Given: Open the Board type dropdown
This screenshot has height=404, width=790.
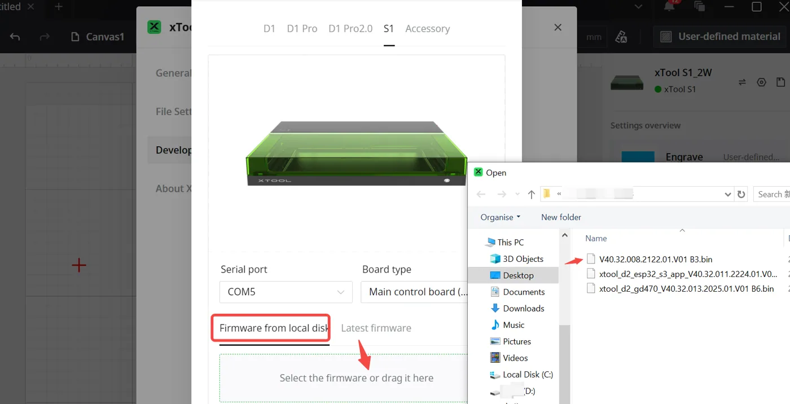Looking at the screenshot, I should [x=414, y=292].
